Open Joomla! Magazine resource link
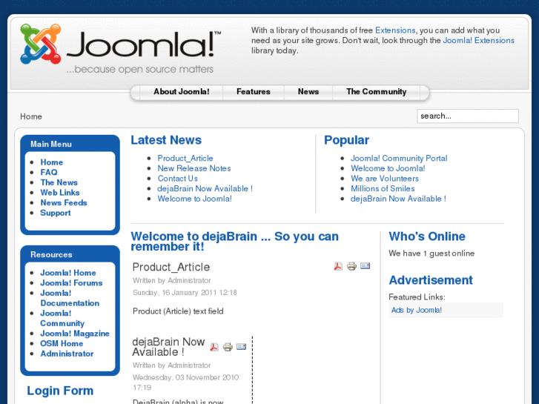The width and height of the screenshot is (539, 404). [75, 334]
